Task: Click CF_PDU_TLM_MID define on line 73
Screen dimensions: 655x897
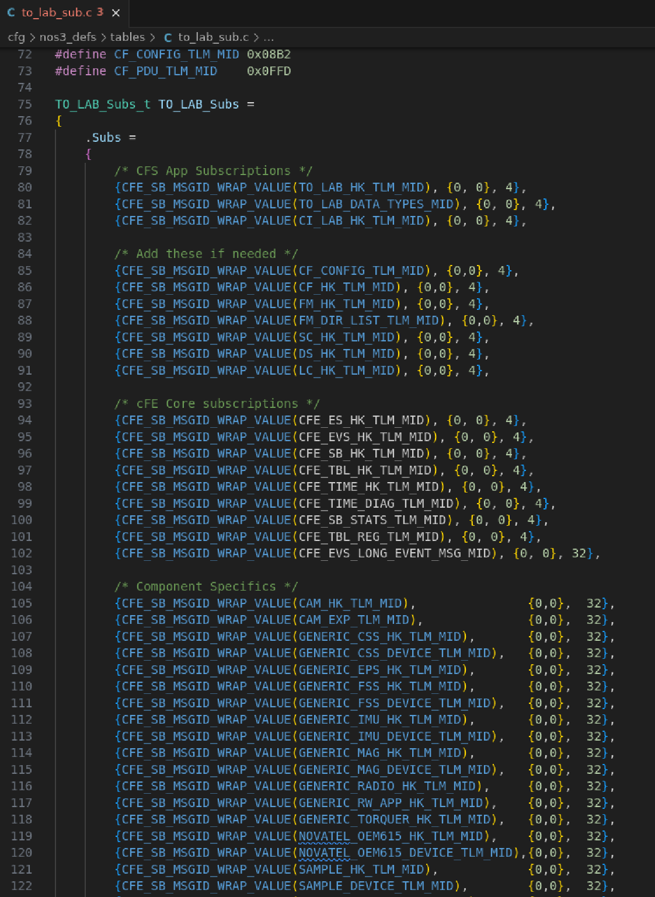Action: [x=165, y=71]
